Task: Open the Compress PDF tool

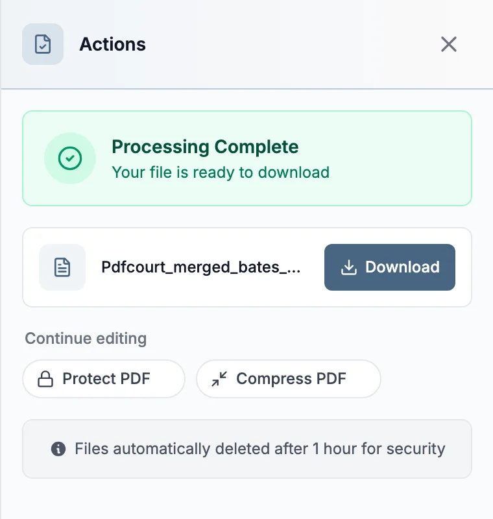Action: tap(288, 379)
